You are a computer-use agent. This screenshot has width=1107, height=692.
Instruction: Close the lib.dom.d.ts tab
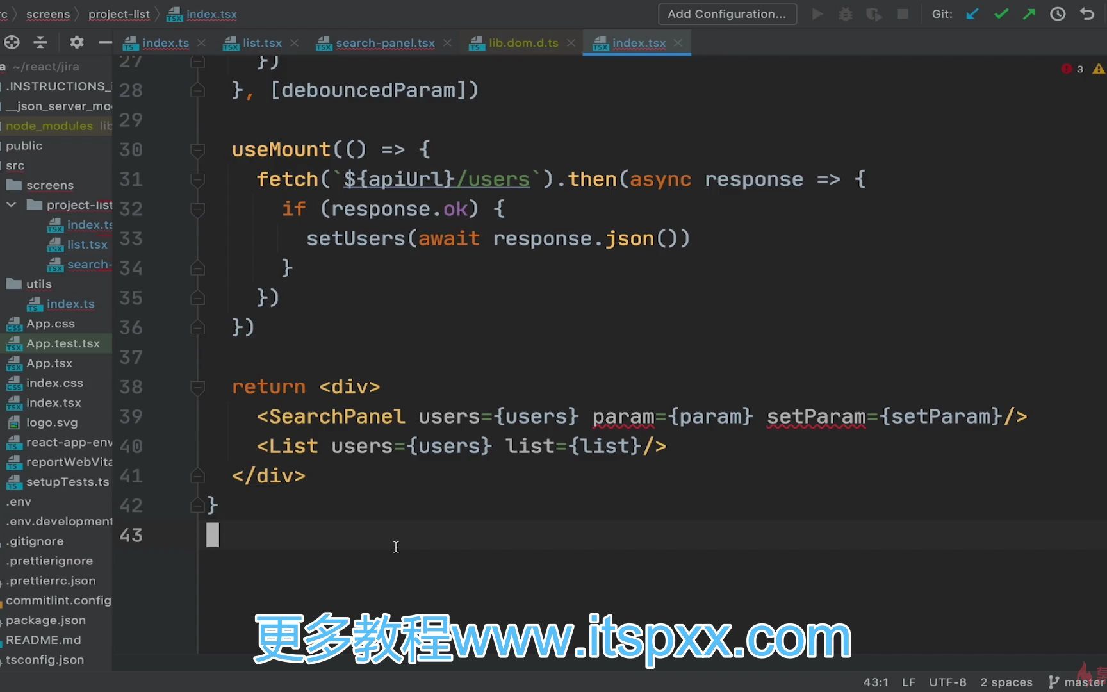(571, 43)
